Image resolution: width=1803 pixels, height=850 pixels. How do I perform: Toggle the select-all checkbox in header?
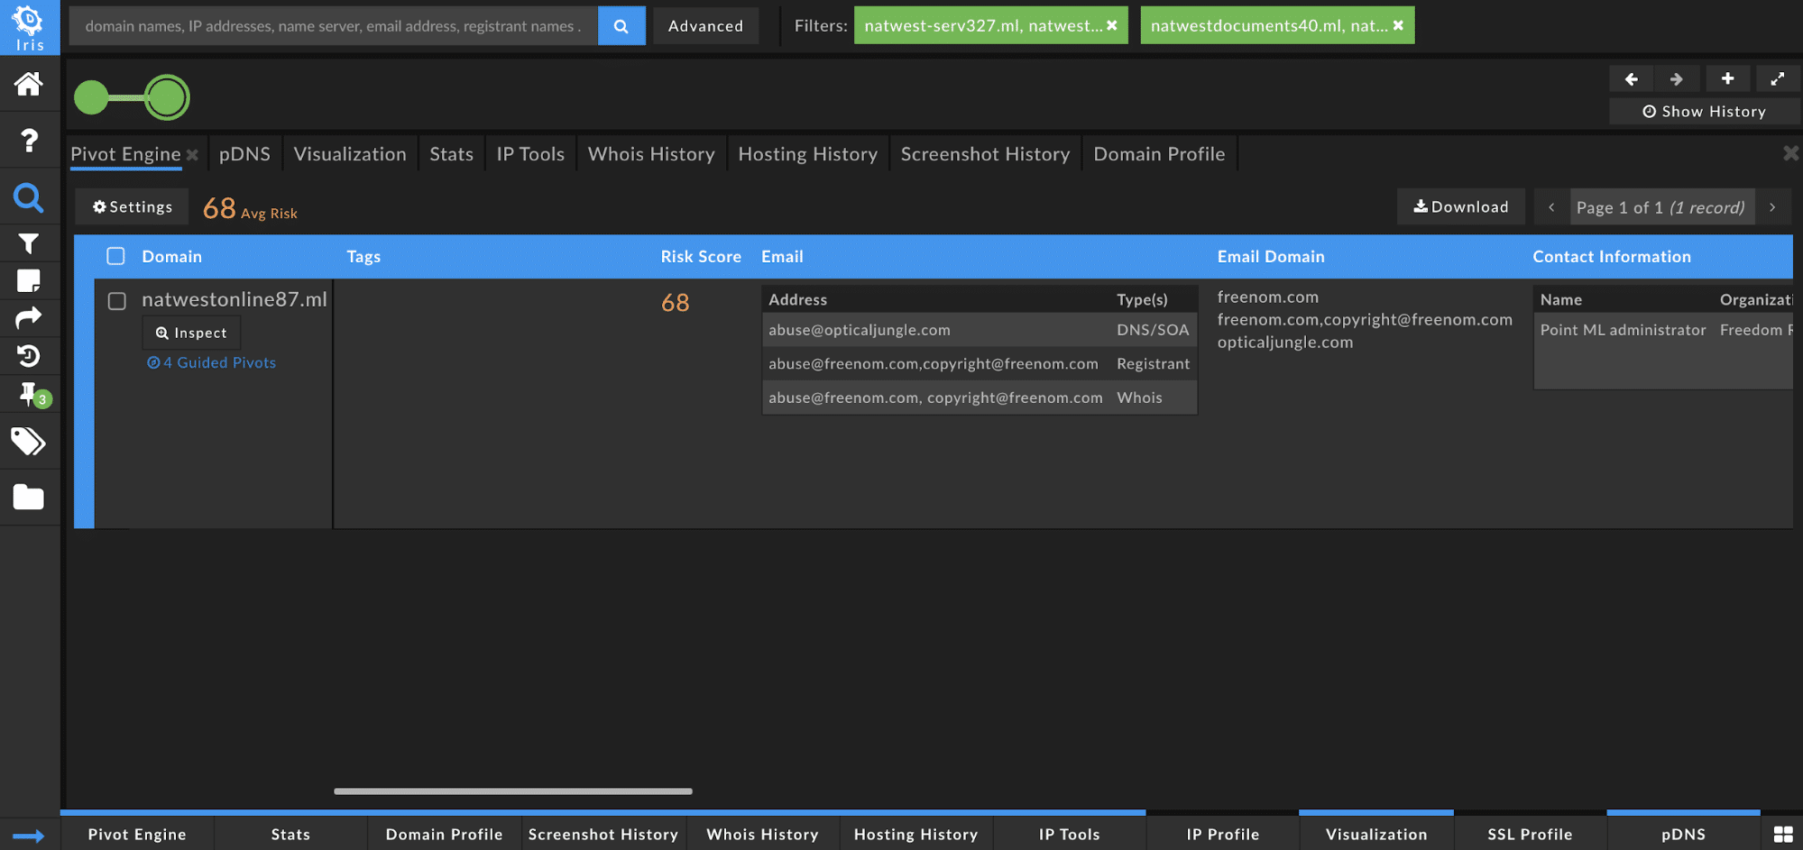point(115,256)
